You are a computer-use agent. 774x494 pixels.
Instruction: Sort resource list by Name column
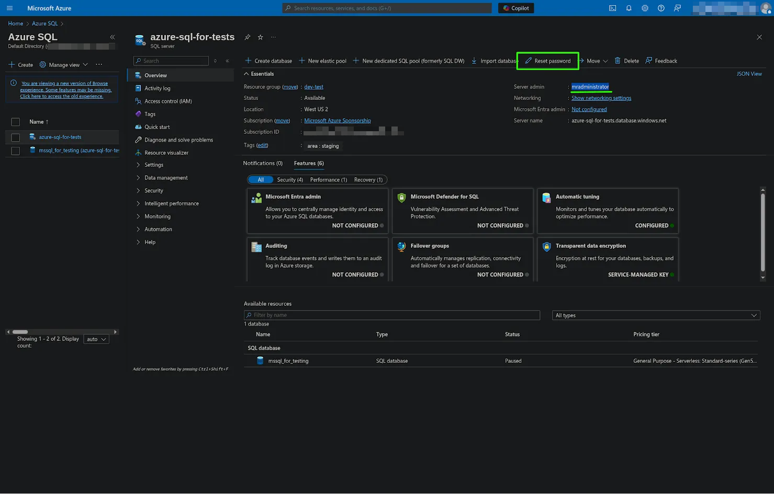coord(39,122)
